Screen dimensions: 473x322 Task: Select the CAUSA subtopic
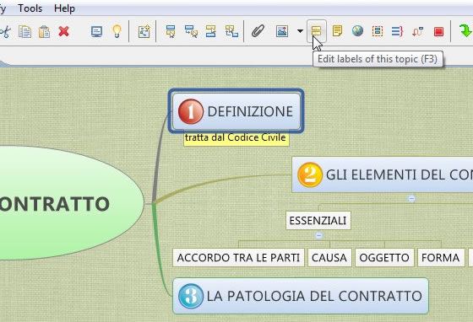[329, 258]
